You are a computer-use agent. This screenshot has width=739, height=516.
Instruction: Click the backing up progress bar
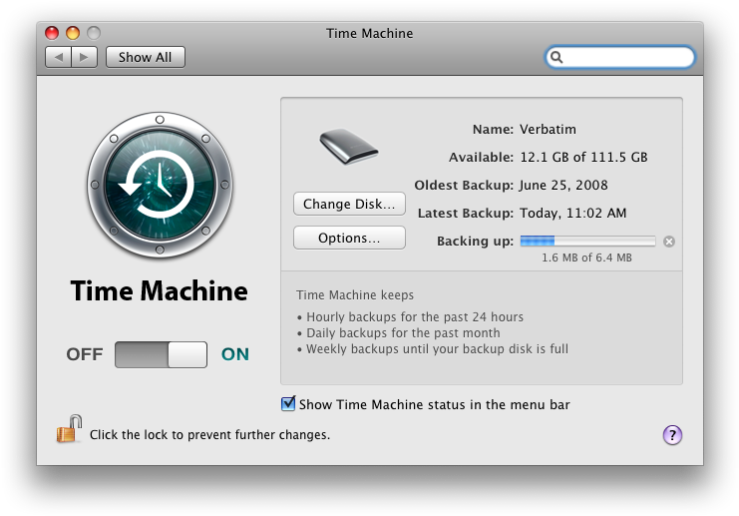[587, 241]
